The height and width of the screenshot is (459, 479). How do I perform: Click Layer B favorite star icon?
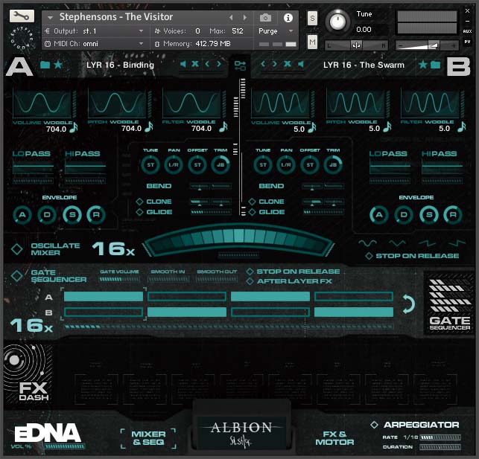coord(423,65)
